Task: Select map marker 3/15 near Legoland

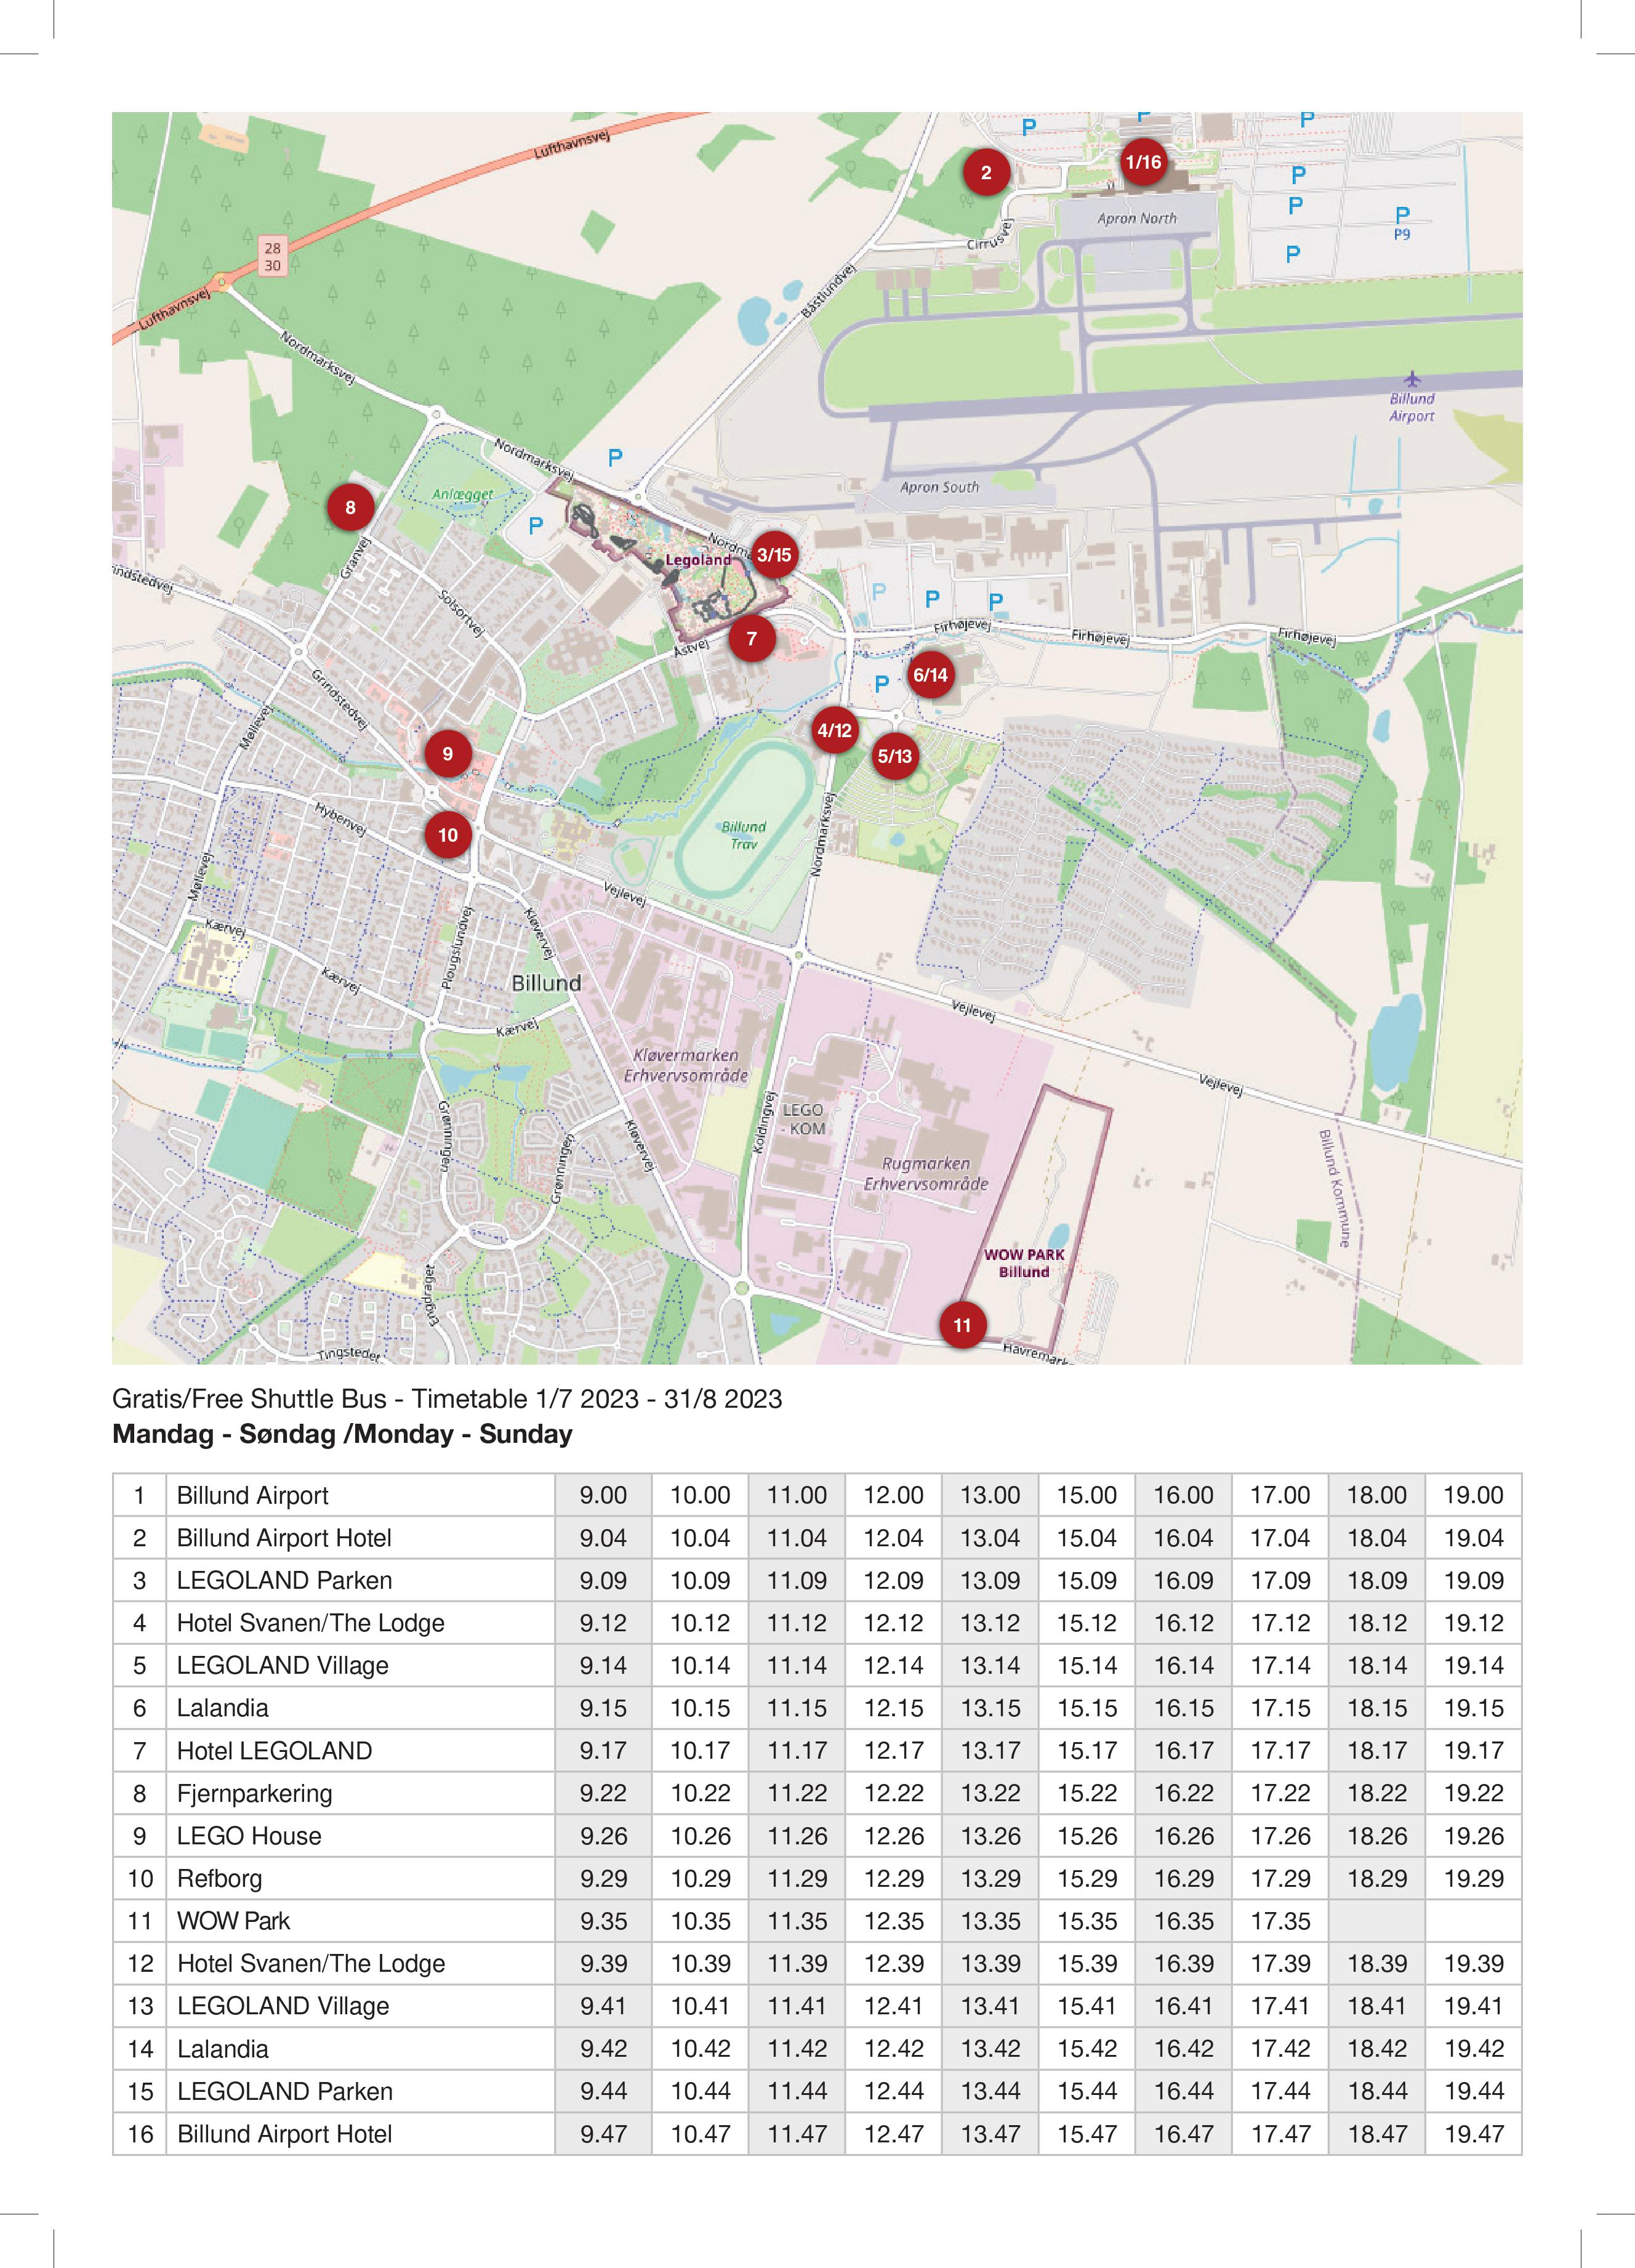Action: click(774, 554)
